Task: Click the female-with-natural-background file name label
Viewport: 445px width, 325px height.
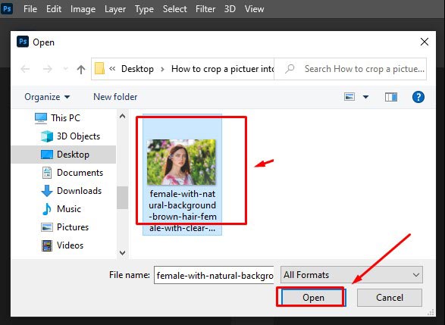Action: click(x=182, y=211)
